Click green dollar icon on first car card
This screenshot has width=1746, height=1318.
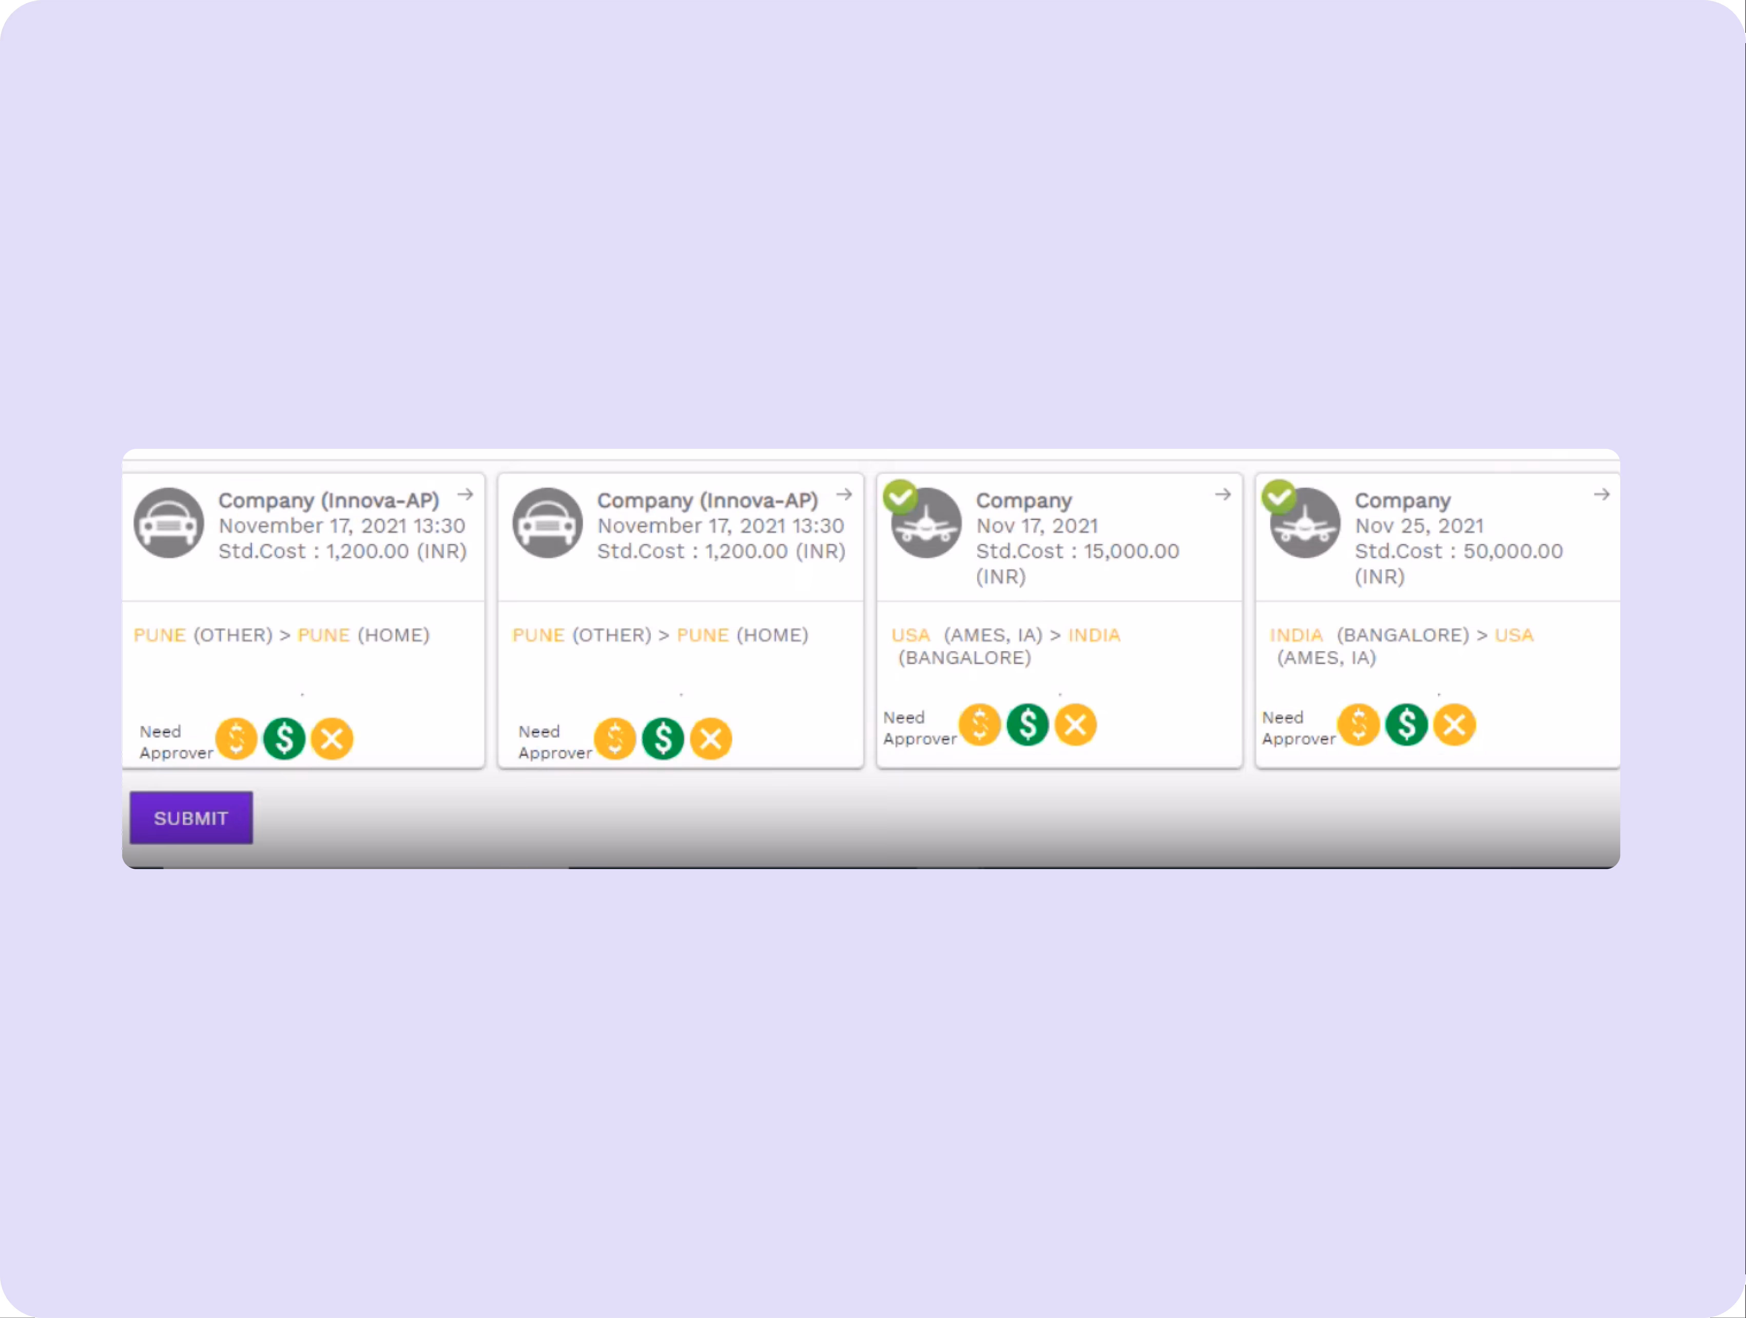[284, 739]
